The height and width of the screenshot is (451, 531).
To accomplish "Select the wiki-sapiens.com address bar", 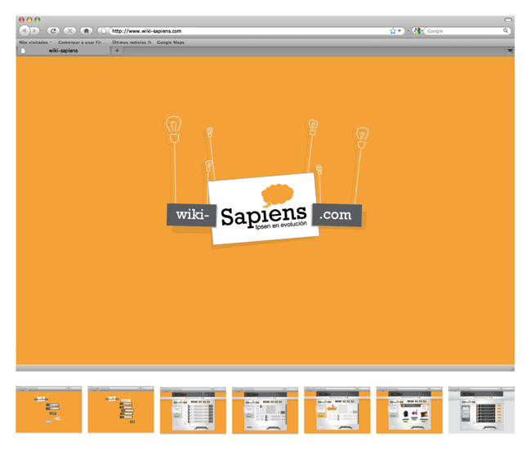I will point(249,31).
